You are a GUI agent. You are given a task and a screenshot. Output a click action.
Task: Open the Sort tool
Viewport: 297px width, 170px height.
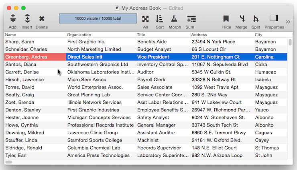[159, 19]
